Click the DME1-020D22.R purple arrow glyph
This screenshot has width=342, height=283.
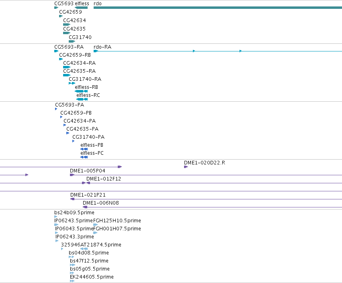point(186,167)
